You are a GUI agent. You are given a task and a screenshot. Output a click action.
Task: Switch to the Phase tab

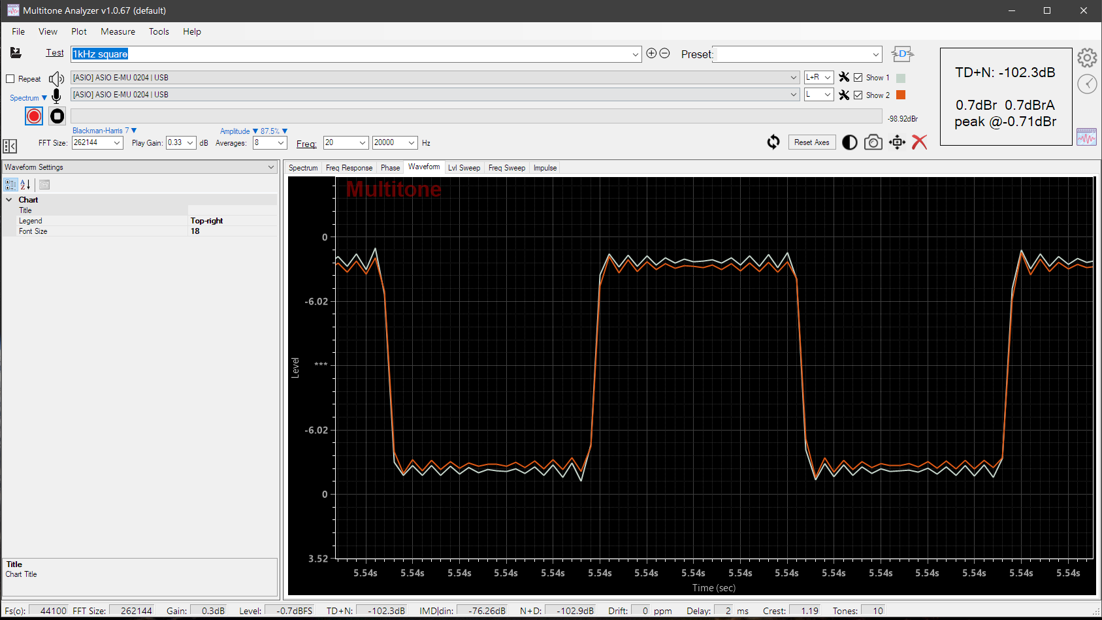click(x=390, y=168)
